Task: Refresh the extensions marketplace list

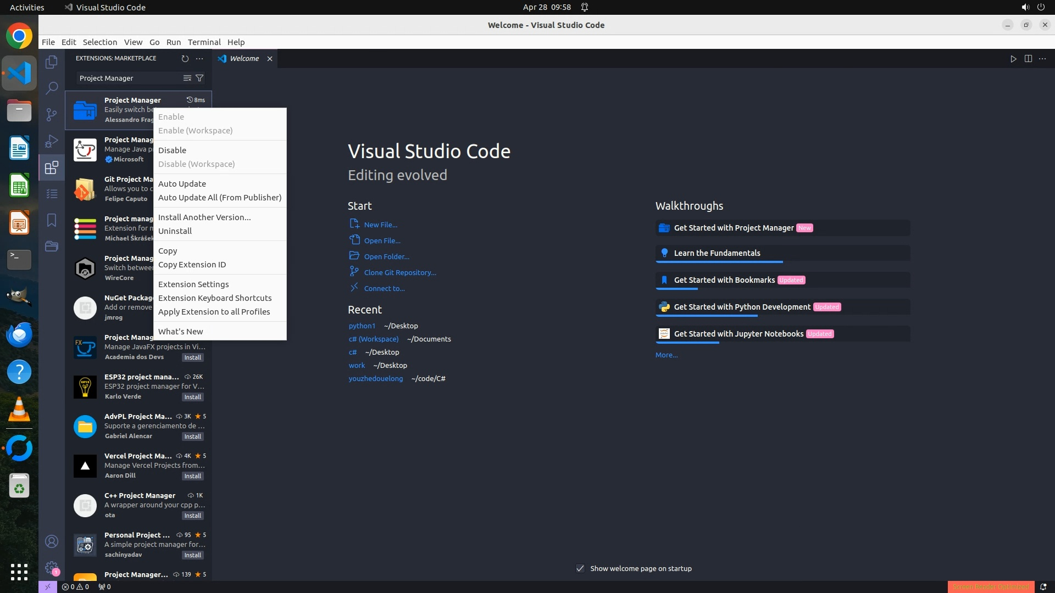Action: click(185, 59)
